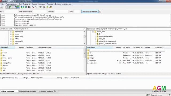Focus the Пароль input field
171x96 pixels.
[x=61, y=11]
